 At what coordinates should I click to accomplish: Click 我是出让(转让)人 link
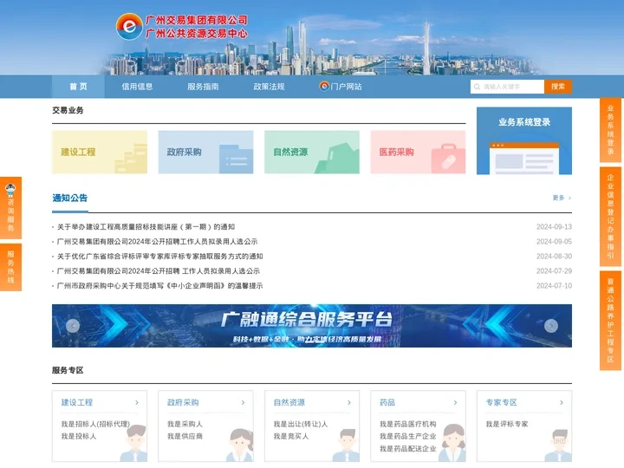click(301, 424)
